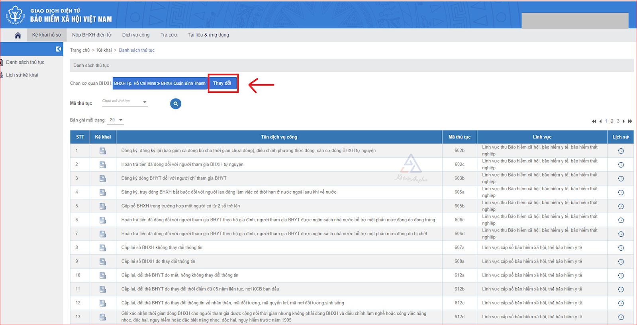The height and width of the screenshot is (325, 637).
Task: Open the 'Dịch vụ công' menu
Action: [136, 35]
